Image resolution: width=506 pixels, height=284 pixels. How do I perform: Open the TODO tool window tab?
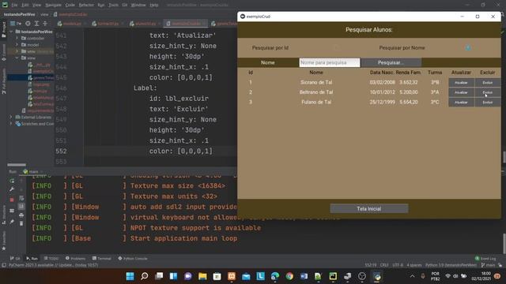(51, 258)
